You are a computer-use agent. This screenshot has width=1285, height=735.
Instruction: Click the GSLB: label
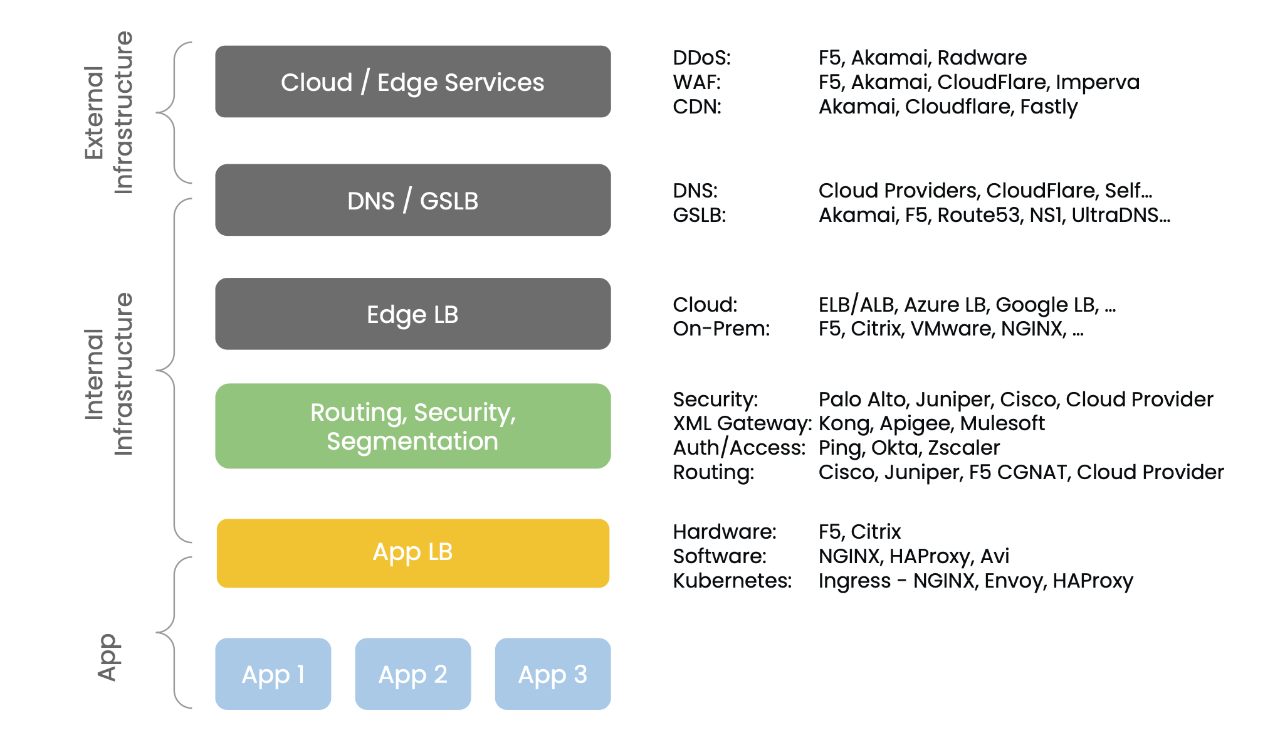point(699,215)
